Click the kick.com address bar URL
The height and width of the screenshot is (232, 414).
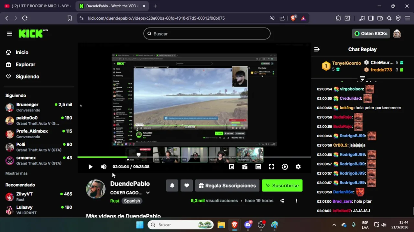click(x=157, y=18)
